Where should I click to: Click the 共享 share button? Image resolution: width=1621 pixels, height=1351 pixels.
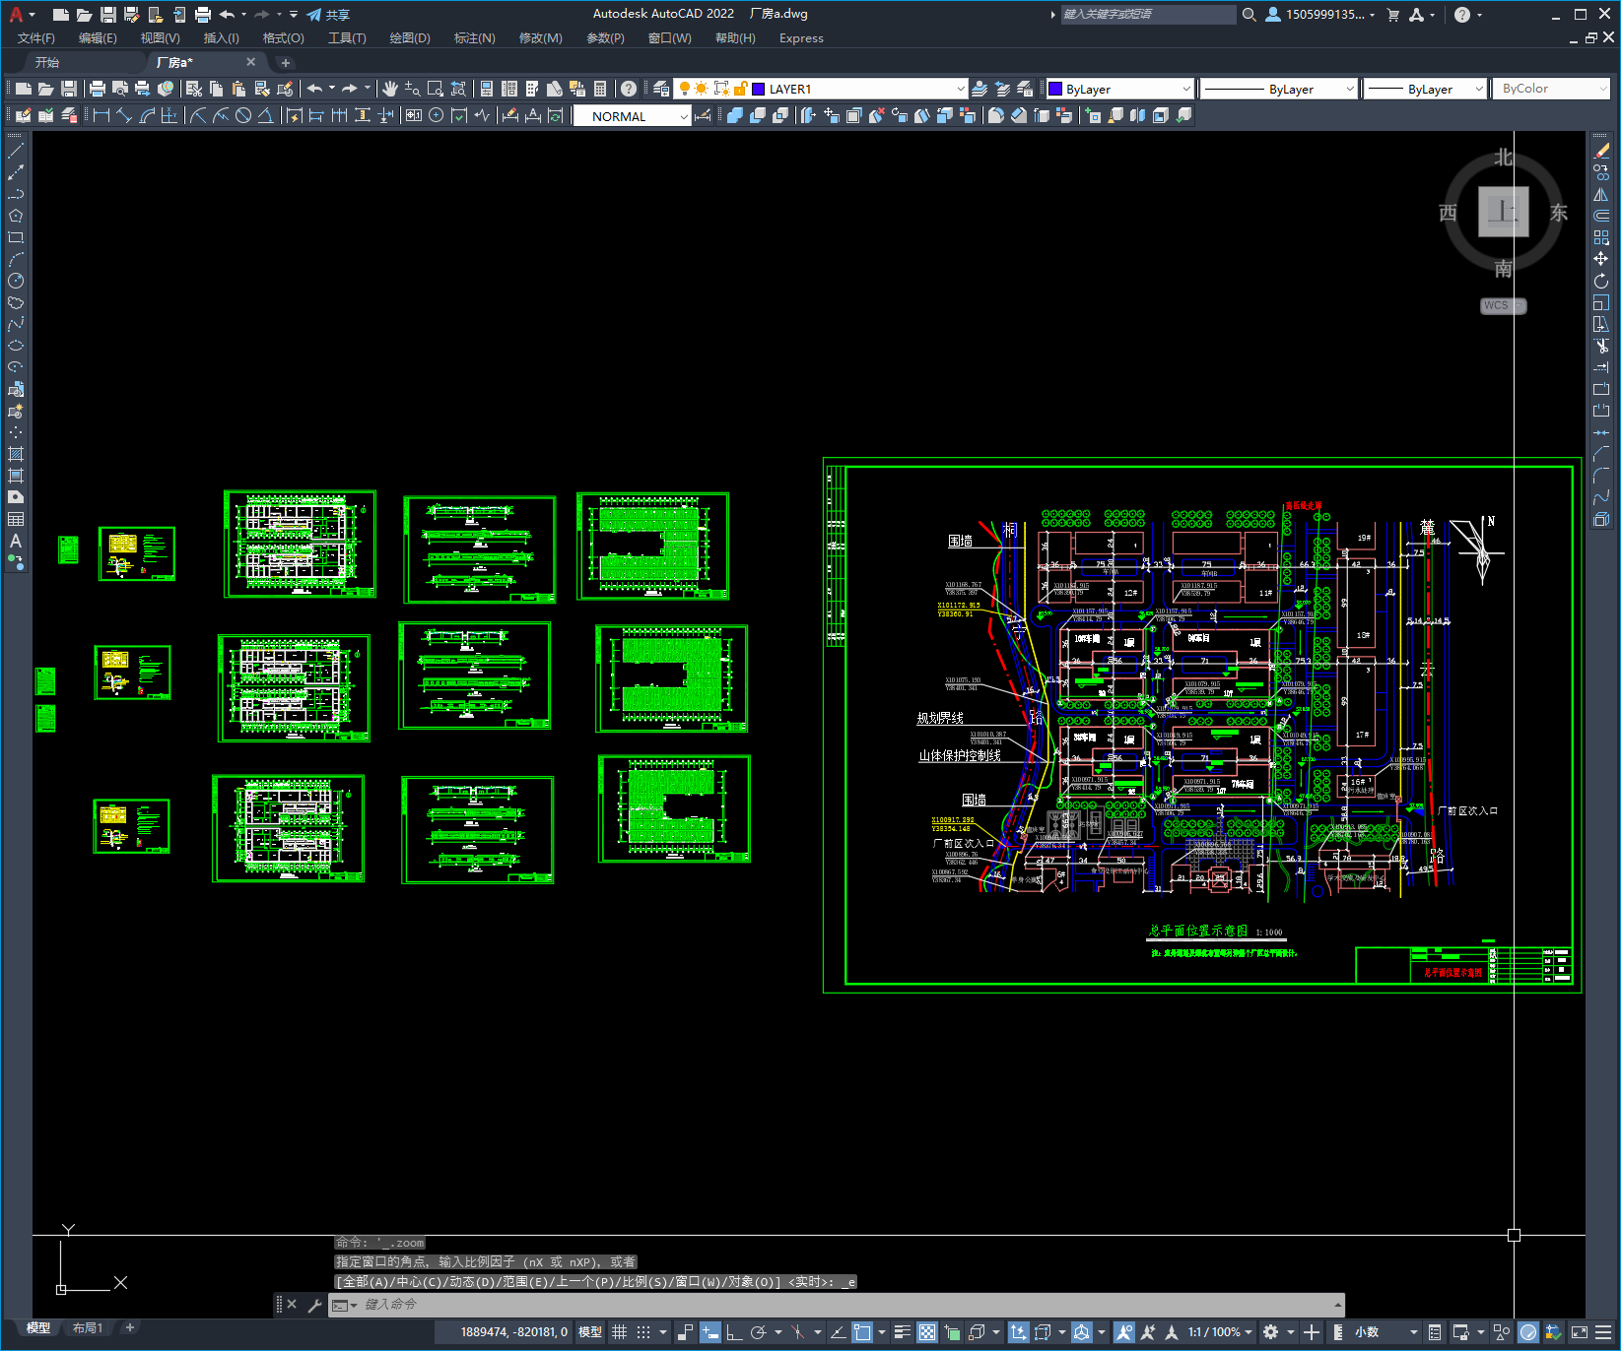(328, 15)
